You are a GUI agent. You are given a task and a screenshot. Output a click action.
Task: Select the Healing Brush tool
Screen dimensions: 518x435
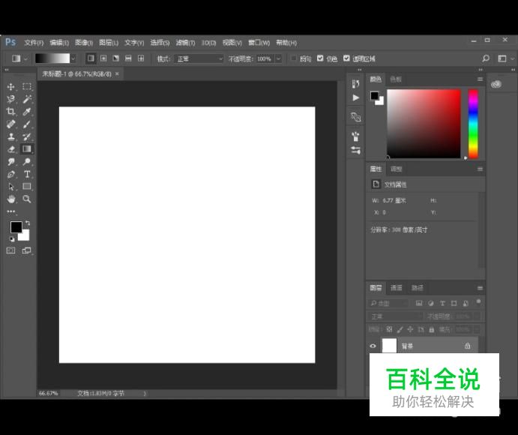[10, 124]
